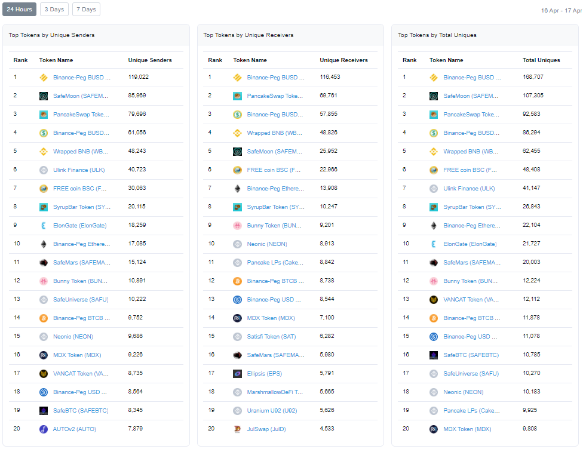Click the 16 Apr - 17 Apr date range
This screenshot has width=586, height=449.
[x=562, y=11]
